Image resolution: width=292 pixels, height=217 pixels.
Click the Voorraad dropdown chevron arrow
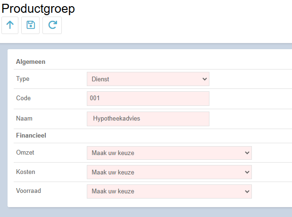[x=247, y=191]
